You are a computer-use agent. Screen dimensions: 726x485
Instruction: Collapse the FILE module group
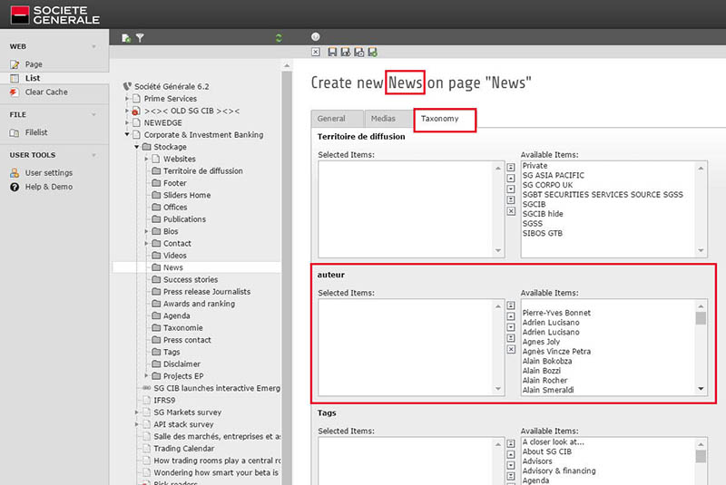[94, 114]
